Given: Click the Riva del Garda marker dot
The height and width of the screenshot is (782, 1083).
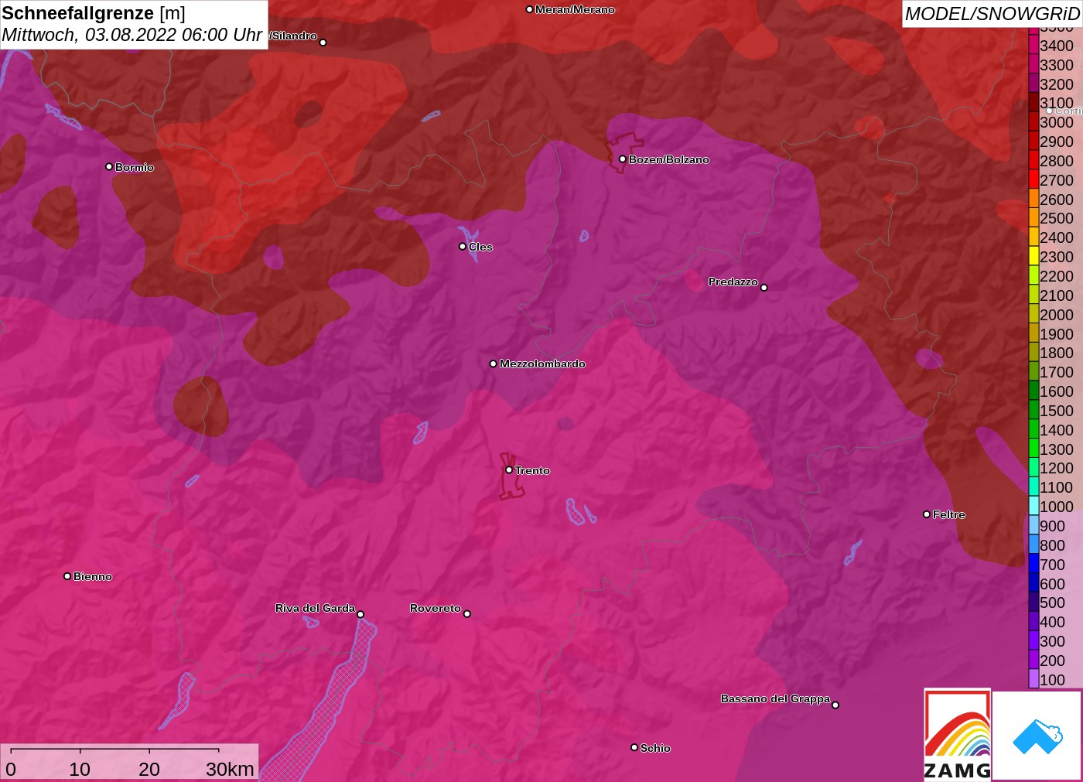Looking at the screenshot, I should coord(360,614).
